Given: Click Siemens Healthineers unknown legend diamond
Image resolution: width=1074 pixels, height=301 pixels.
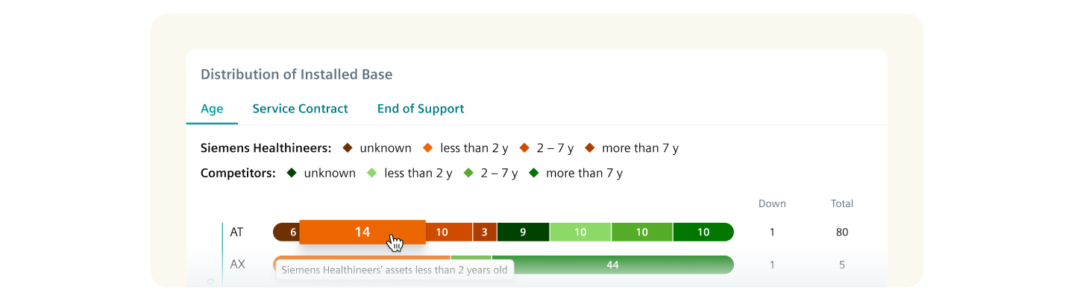Looking at the screenshot, I should [x=348, y=148].
